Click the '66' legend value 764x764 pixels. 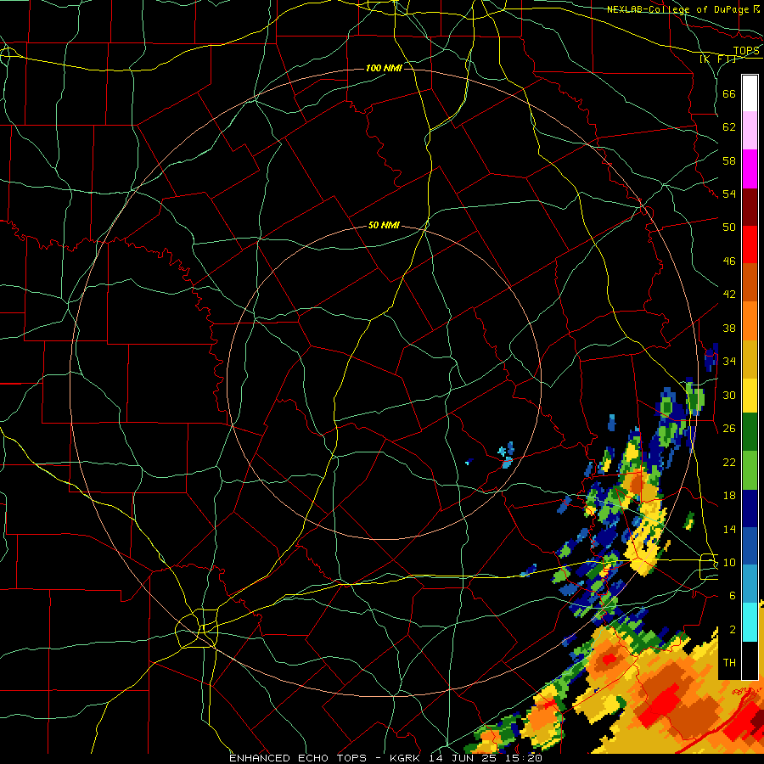(729, 93)
